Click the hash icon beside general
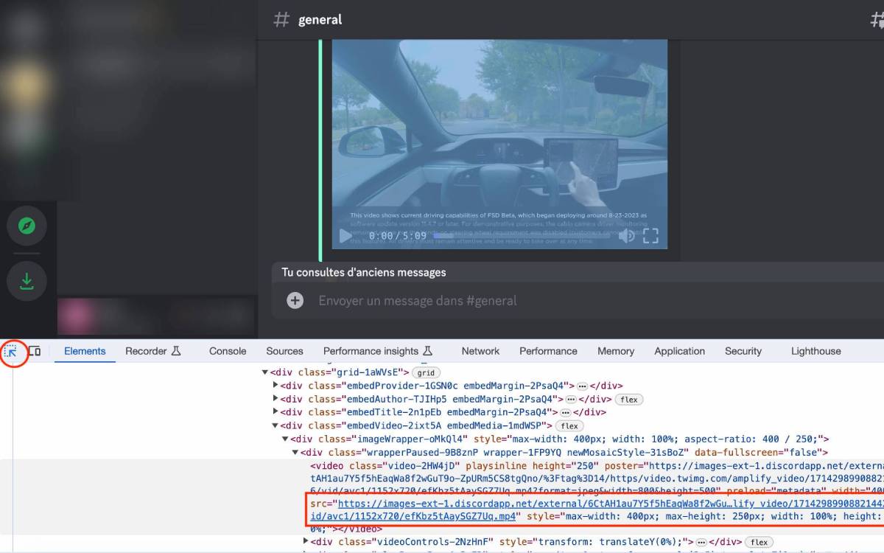Image resolution: width=884 pixels, height=553 pixels. pos(281,20)
